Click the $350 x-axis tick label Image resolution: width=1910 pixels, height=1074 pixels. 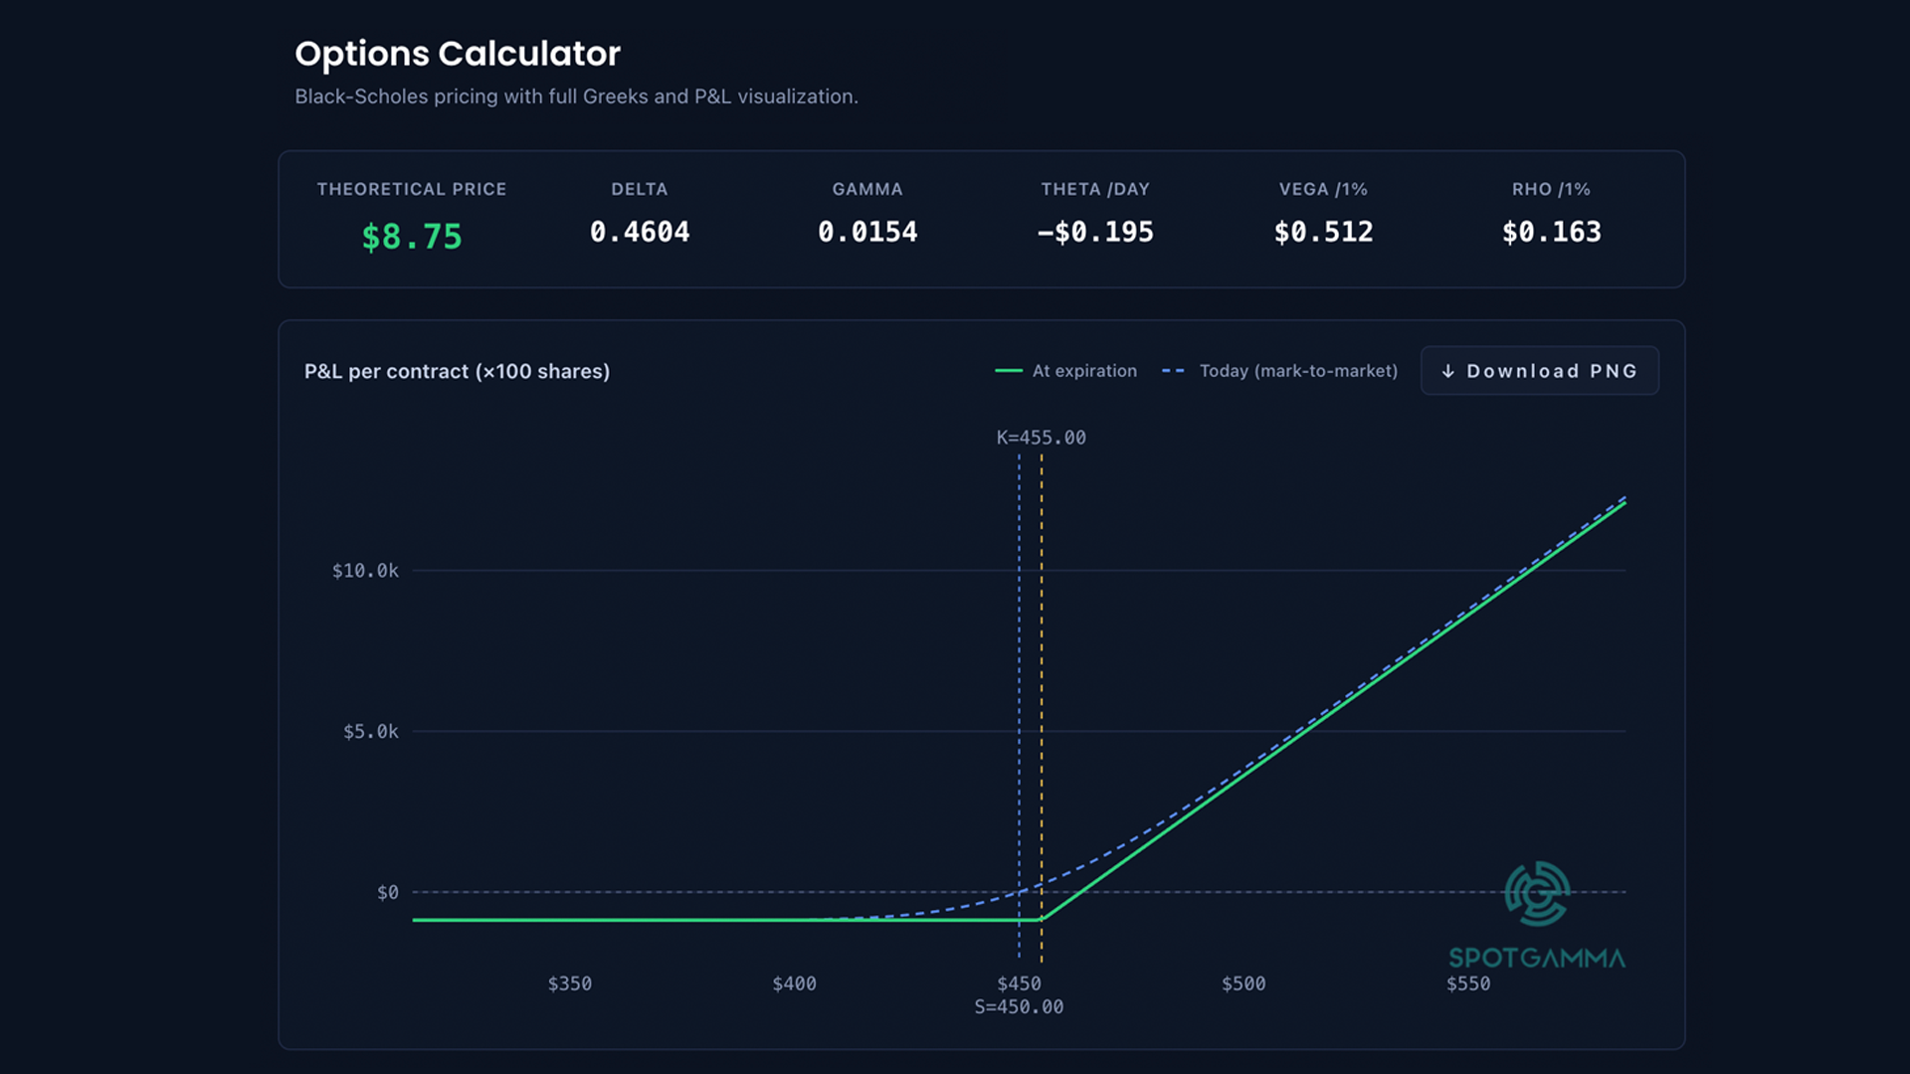pyautogui.click(x=570, y=984)
